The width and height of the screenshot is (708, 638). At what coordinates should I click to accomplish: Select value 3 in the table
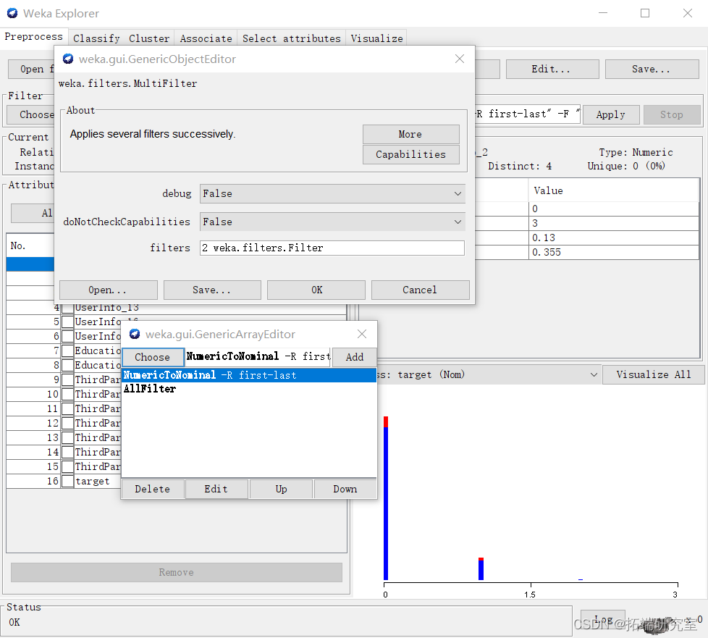coord(613,224)
